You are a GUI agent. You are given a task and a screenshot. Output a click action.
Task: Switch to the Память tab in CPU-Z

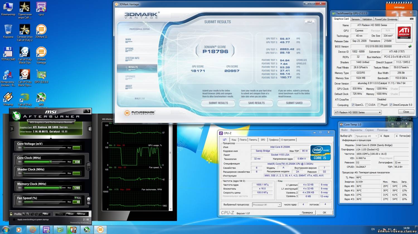pos(253,140)
